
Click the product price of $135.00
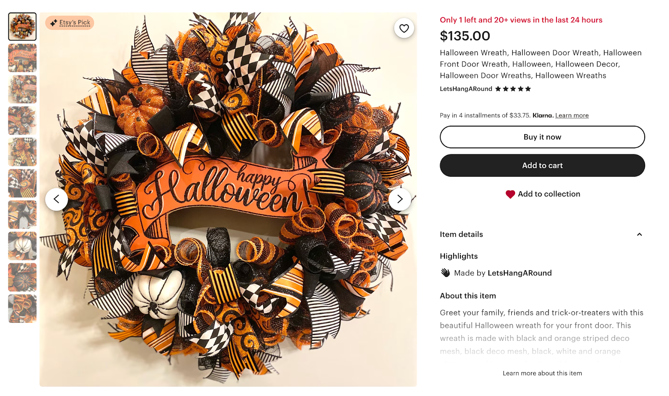click(465, 36)
